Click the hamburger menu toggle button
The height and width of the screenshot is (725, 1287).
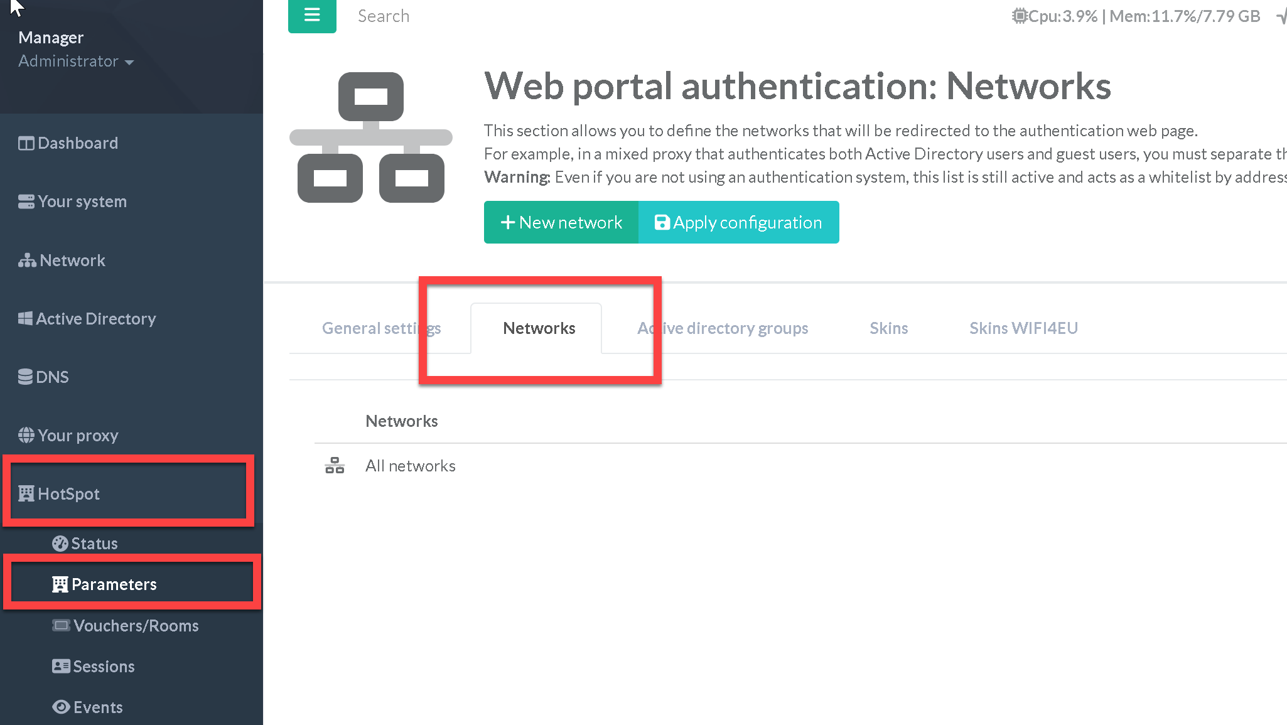[312, 15]
